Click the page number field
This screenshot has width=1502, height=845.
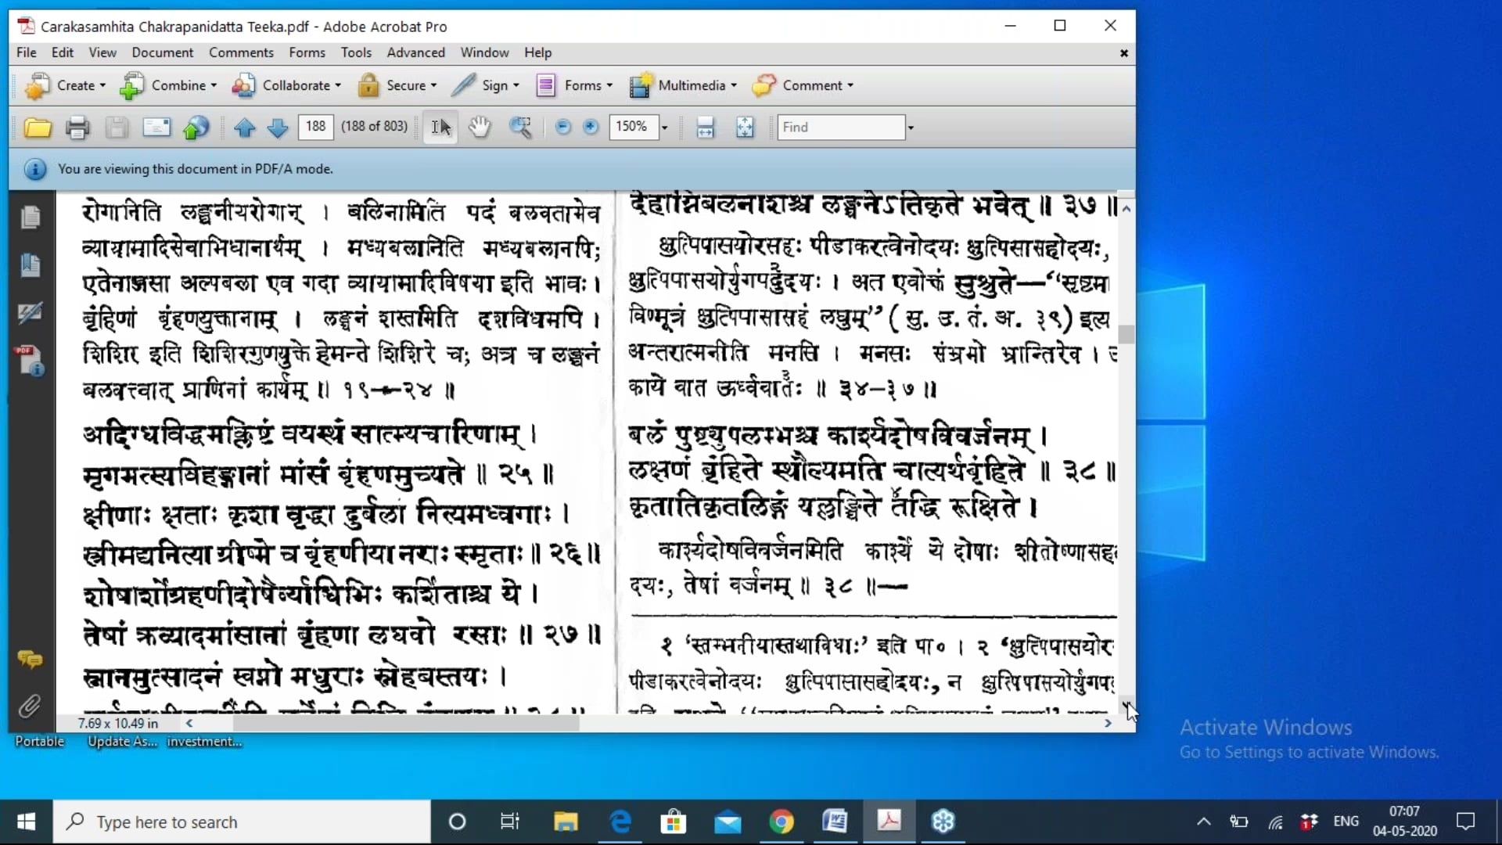(x=315, y=127)
